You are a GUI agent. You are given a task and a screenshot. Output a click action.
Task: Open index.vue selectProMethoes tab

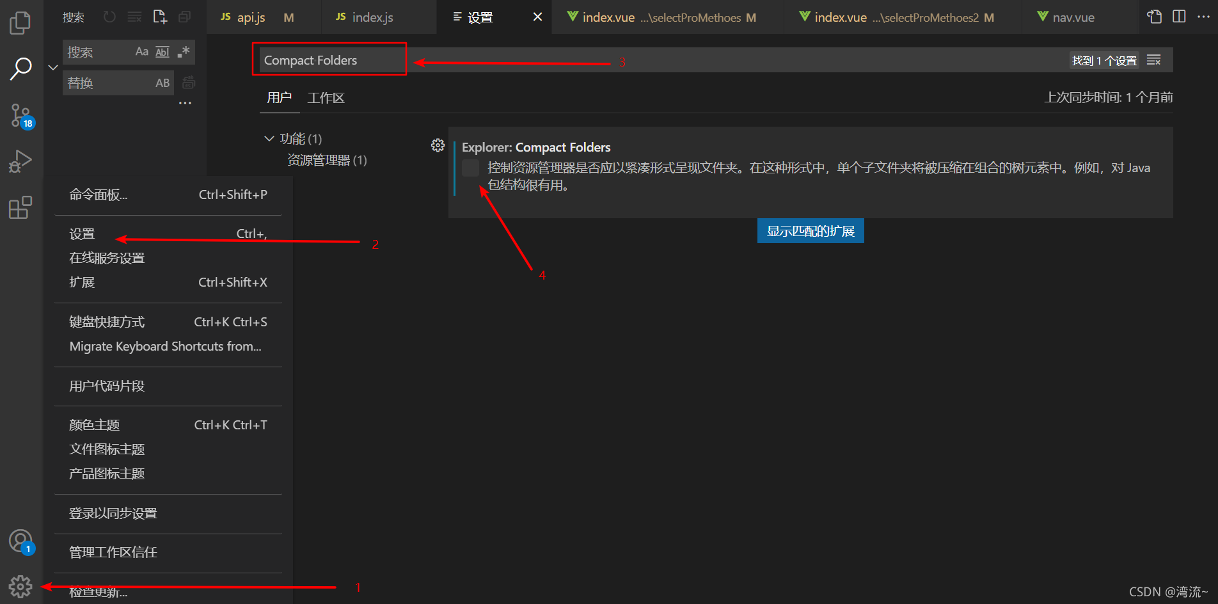point(668,17)
